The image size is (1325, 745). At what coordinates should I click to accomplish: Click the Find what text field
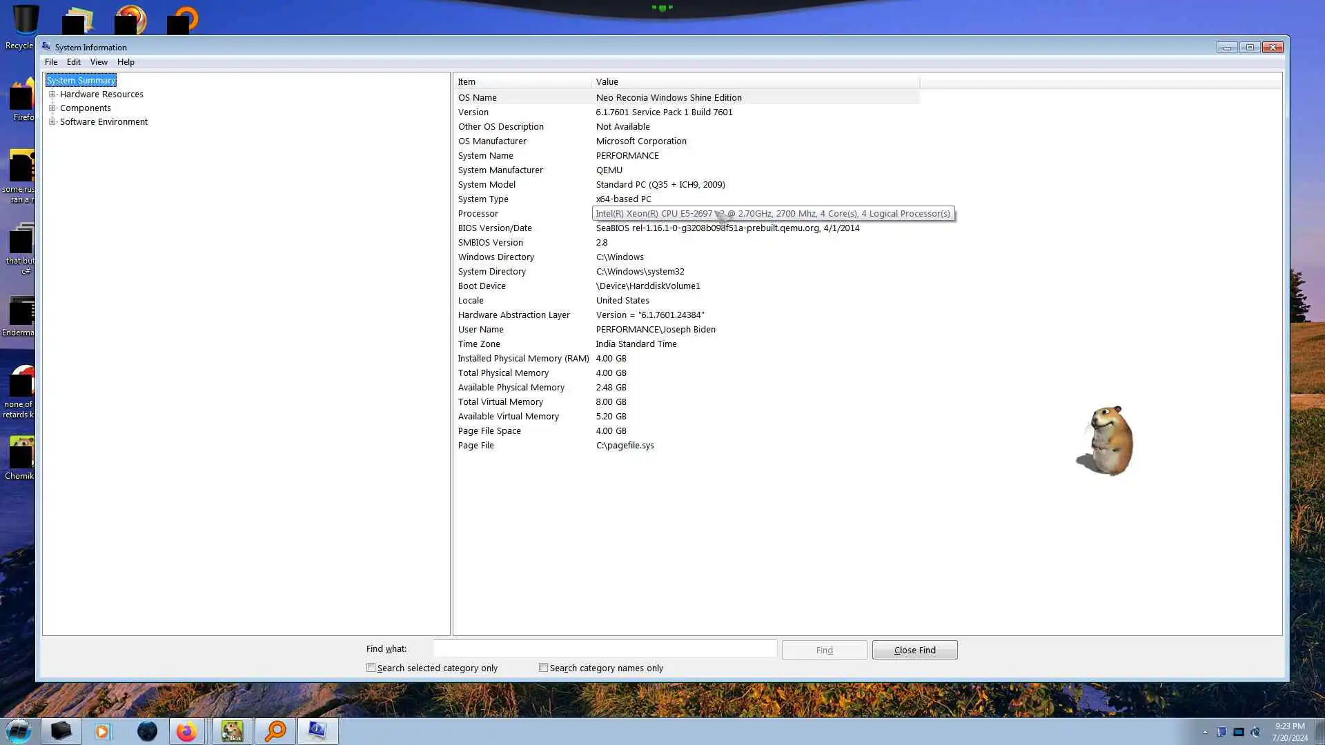(x=605, y=649)
